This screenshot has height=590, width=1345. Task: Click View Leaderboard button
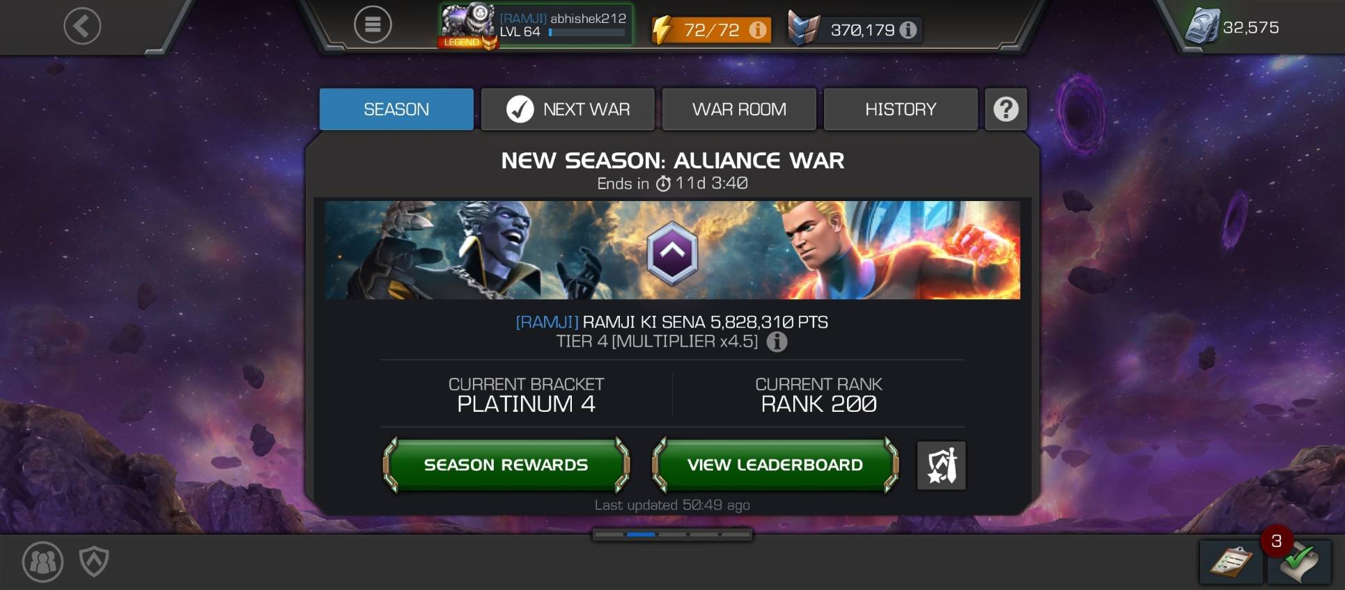coord(775,465)
